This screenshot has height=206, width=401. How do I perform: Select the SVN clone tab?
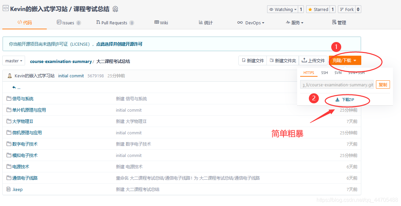click(338, 73)
